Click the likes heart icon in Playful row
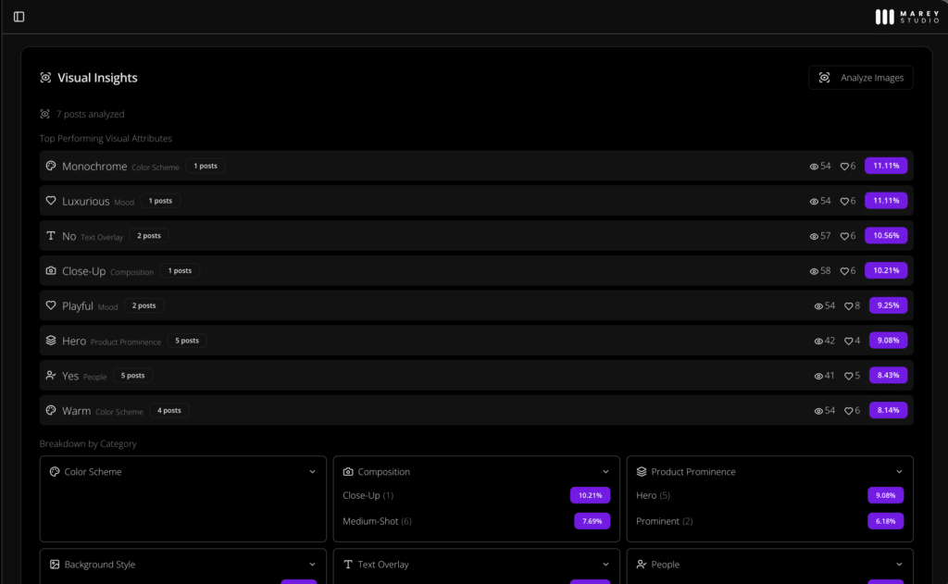Screen dimensions: 948x584 (x=848, y=306)
